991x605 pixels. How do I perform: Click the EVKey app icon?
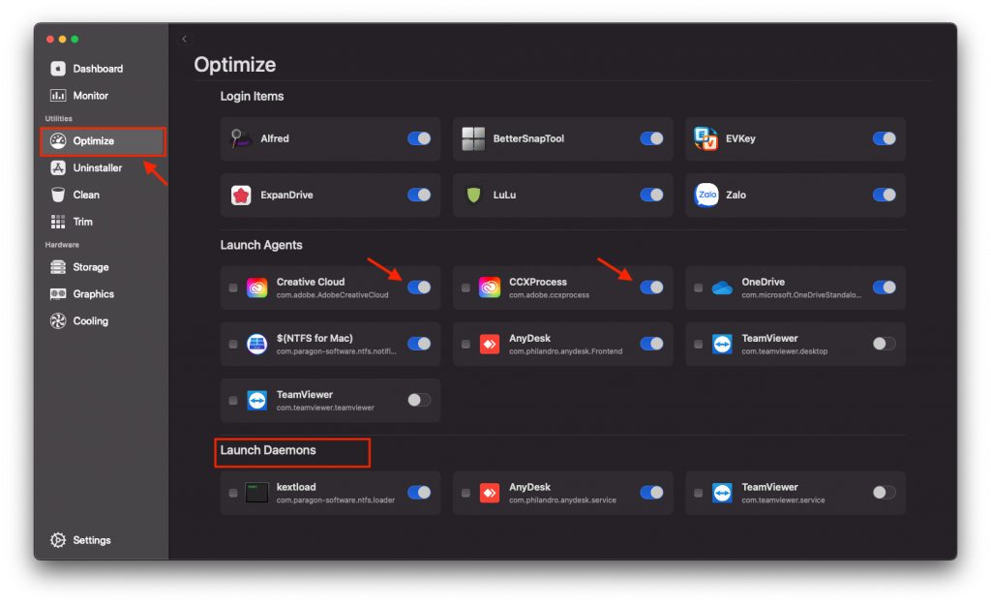click(706, 138)
